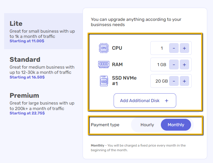The width and height of the screenshot is (213, 163).
Task: Increase CPU count with plus button
Action: (184, 48)
